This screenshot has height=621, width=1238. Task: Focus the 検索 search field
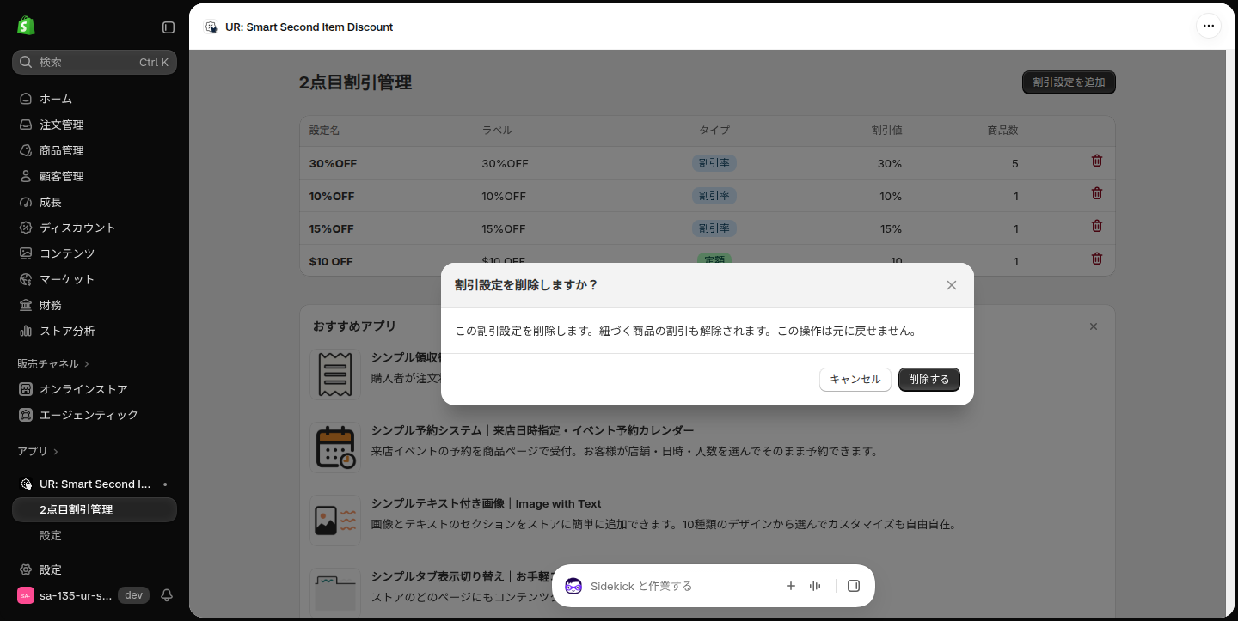click(x=95, y=62)
